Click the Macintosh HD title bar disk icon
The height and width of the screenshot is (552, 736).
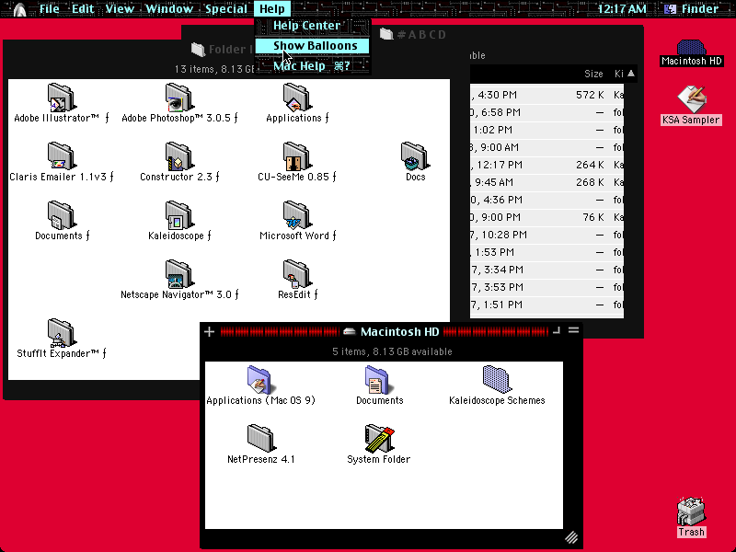point(349,331)
